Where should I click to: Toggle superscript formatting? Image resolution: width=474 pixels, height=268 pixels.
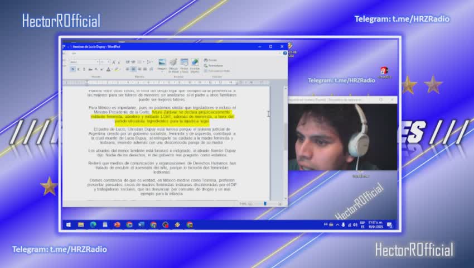pyautogui.click(x=101, y=69)
